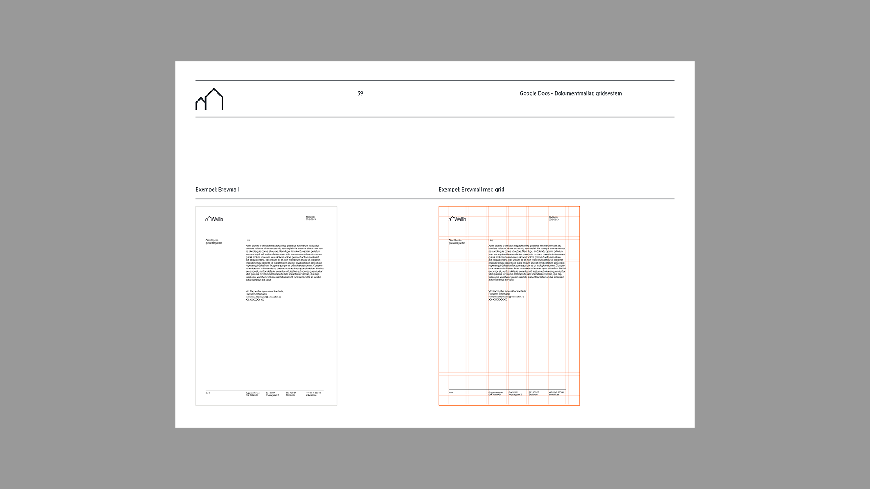This screenshot has height=489, width=870.
Task: Click the Wallin logo on left letter template
Action: [214, 219]
